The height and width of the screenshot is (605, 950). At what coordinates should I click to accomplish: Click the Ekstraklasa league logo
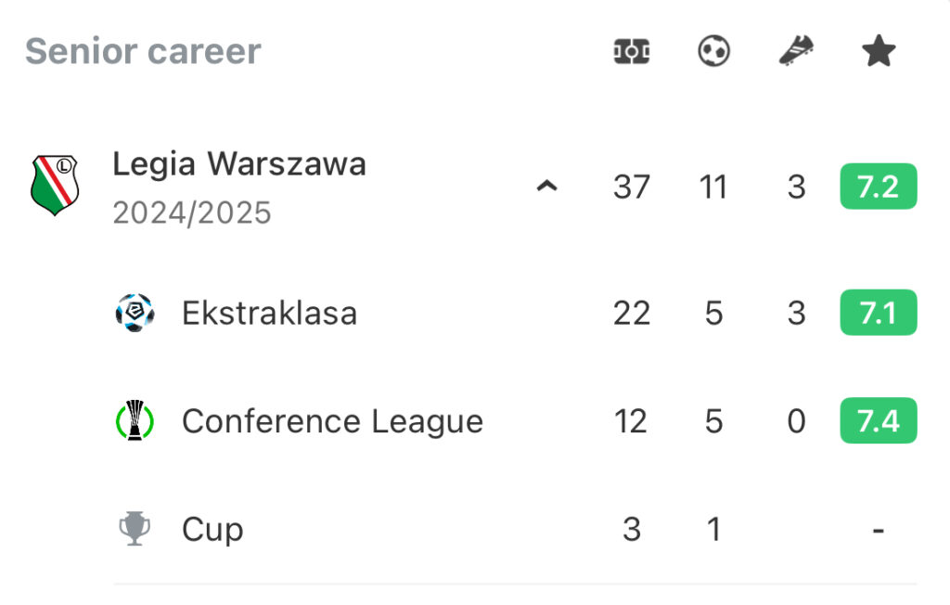tap(135, 313)
